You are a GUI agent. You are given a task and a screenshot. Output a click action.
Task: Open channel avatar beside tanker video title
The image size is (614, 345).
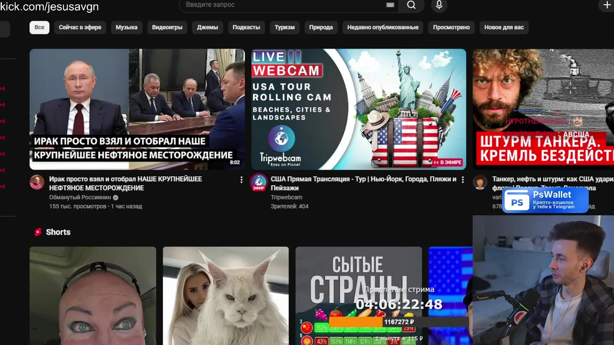click(480, 182)
